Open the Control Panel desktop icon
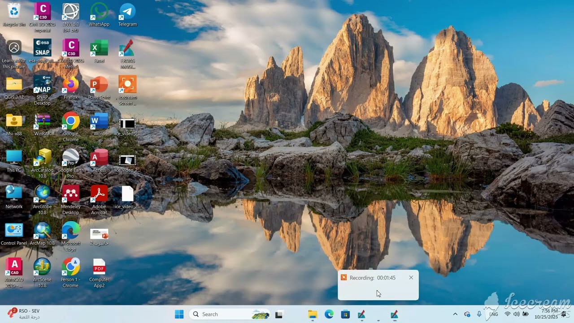Viewport: 574px width, 323px height. [x=14, y=234]
